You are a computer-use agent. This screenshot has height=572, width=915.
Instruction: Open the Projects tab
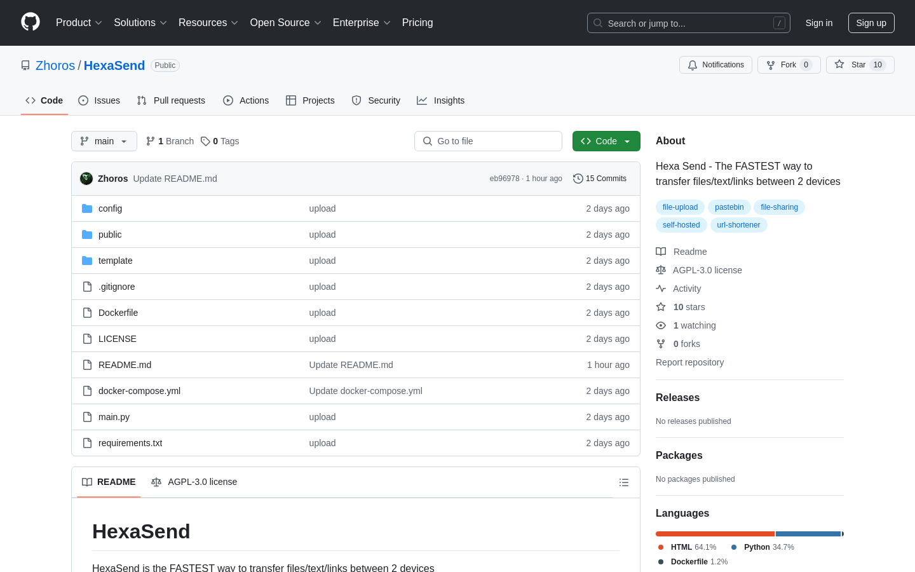pos(310,100)
